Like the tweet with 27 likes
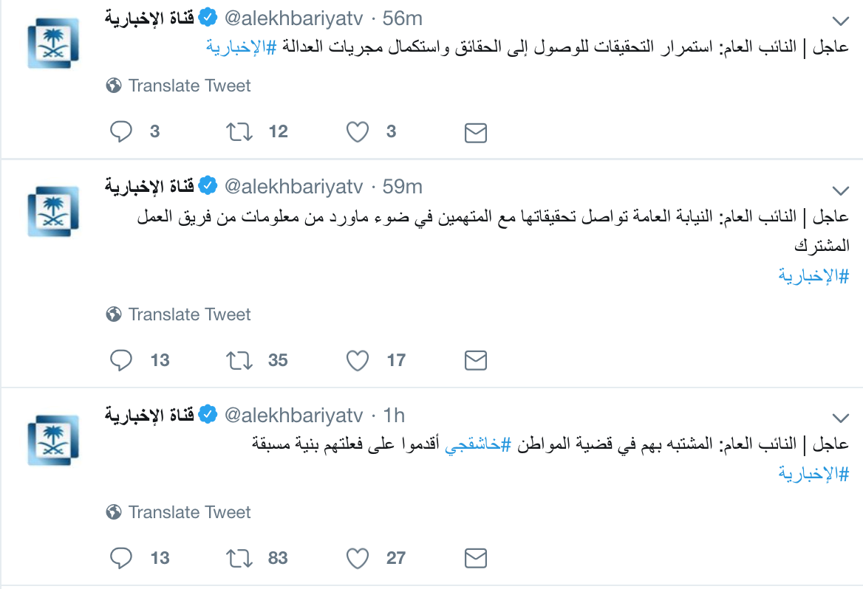Image resolution: width=863 pixels, height=589 pixels. point(357,558)
